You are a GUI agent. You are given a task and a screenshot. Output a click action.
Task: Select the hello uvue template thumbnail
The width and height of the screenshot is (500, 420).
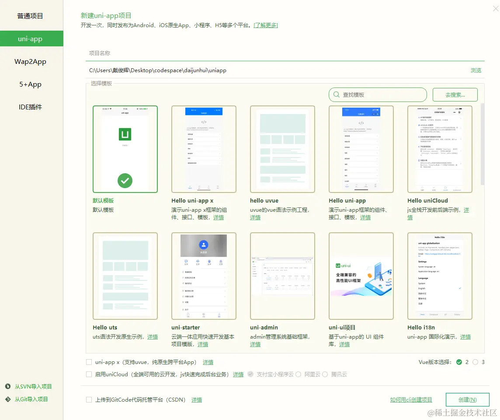point(282,149)
